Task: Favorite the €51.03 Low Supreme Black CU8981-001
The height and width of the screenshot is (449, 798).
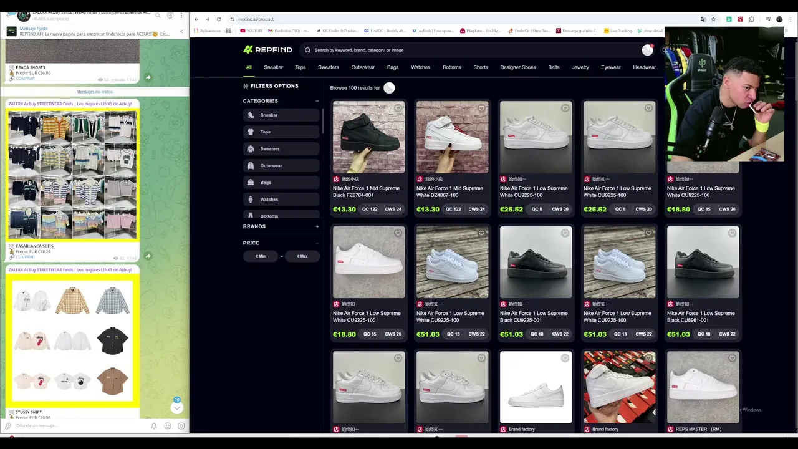Action: [732, 233]
